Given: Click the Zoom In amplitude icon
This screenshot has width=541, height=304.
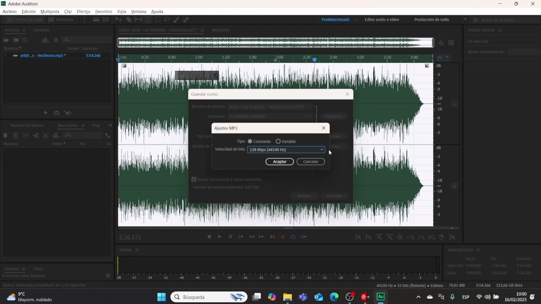Looking at the screenshot, I should coord(358,237).
